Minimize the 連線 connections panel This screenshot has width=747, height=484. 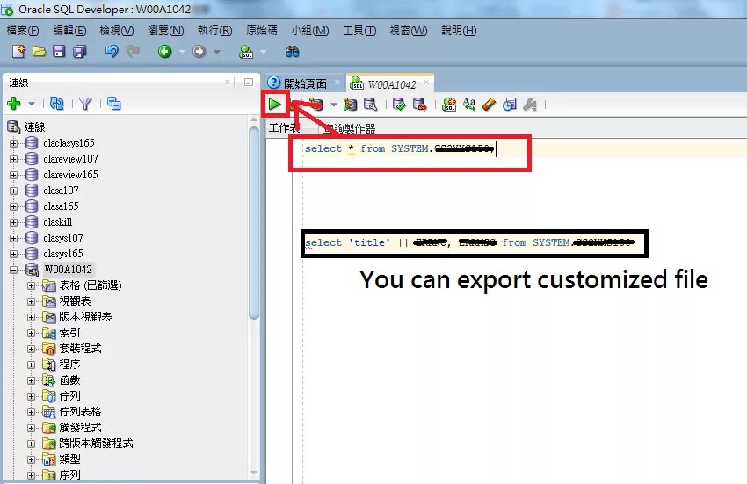coord(248,82)
